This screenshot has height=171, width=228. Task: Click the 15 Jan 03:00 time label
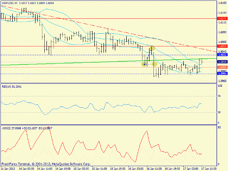pyautogui.click(x=81, y=169)
